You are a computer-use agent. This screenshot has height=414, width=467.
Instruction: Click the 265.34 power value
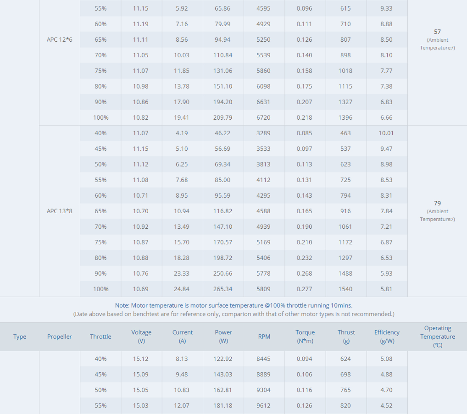[x=223, y=289]
